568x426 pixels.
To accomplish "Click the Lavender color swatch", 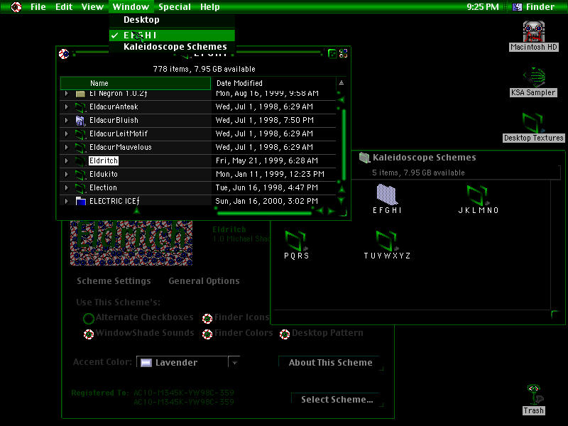I will pos(146,363).
